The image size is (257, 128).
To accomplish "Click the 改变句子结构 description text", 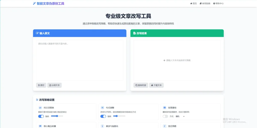I will click(118, 112).
